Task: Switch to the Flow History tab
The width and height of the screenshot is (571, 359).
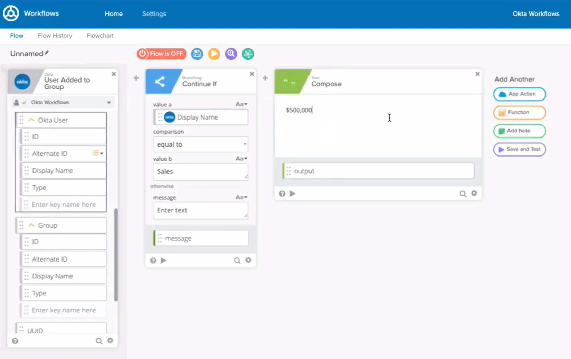Action: click(x=55, y=36)
